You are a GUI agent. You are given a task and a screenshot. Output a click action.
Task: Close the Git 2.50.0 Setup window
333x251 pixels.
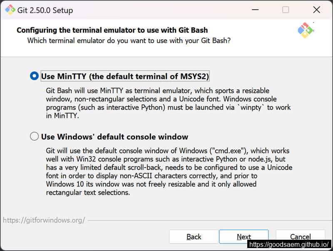tap(316, 10)
